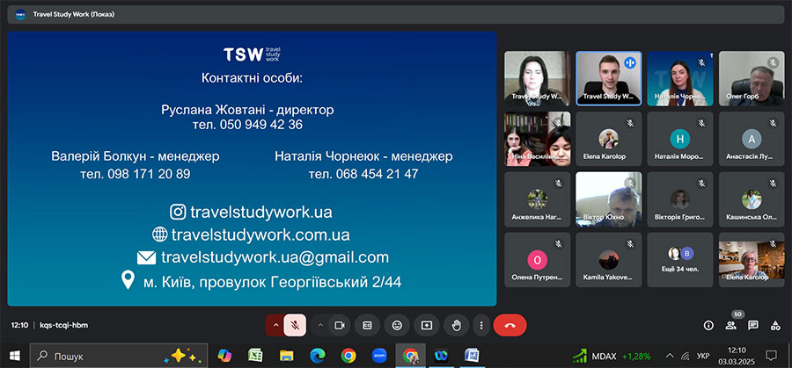Open the Windows Start menu
This screenshot has width=792, height=368.
(15, 356)
